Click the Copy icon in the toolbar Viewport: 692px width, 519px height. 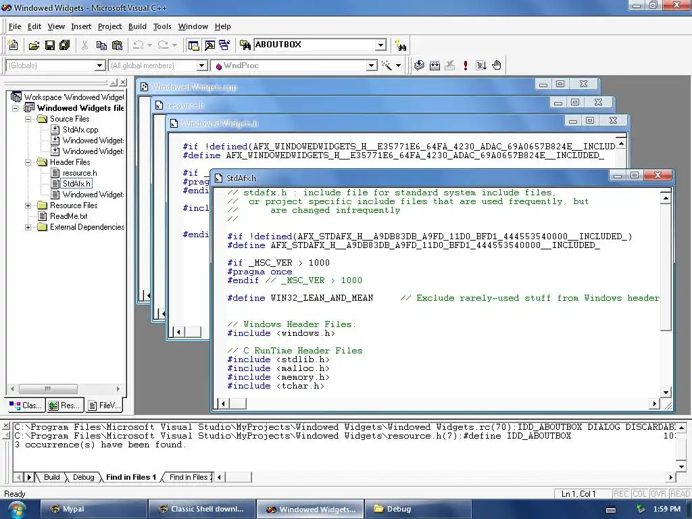(x=101, y=45)
